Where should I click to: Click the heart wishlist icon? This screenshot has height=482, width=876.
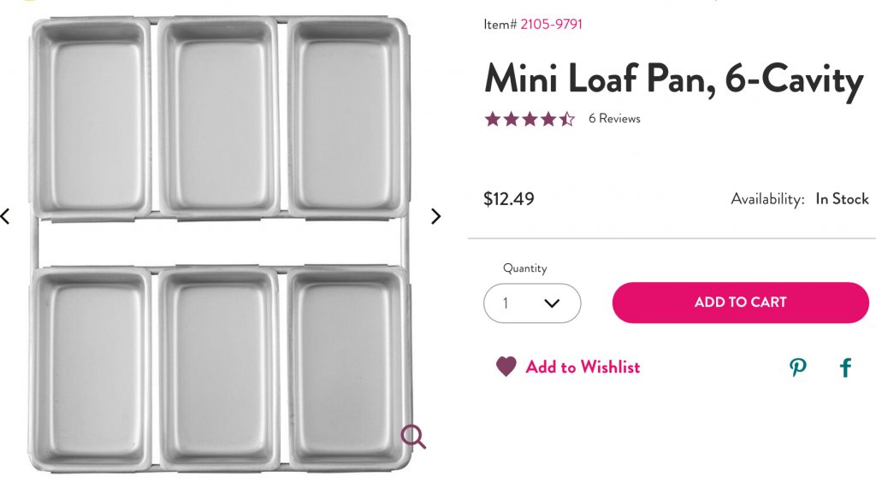point(506,367)
